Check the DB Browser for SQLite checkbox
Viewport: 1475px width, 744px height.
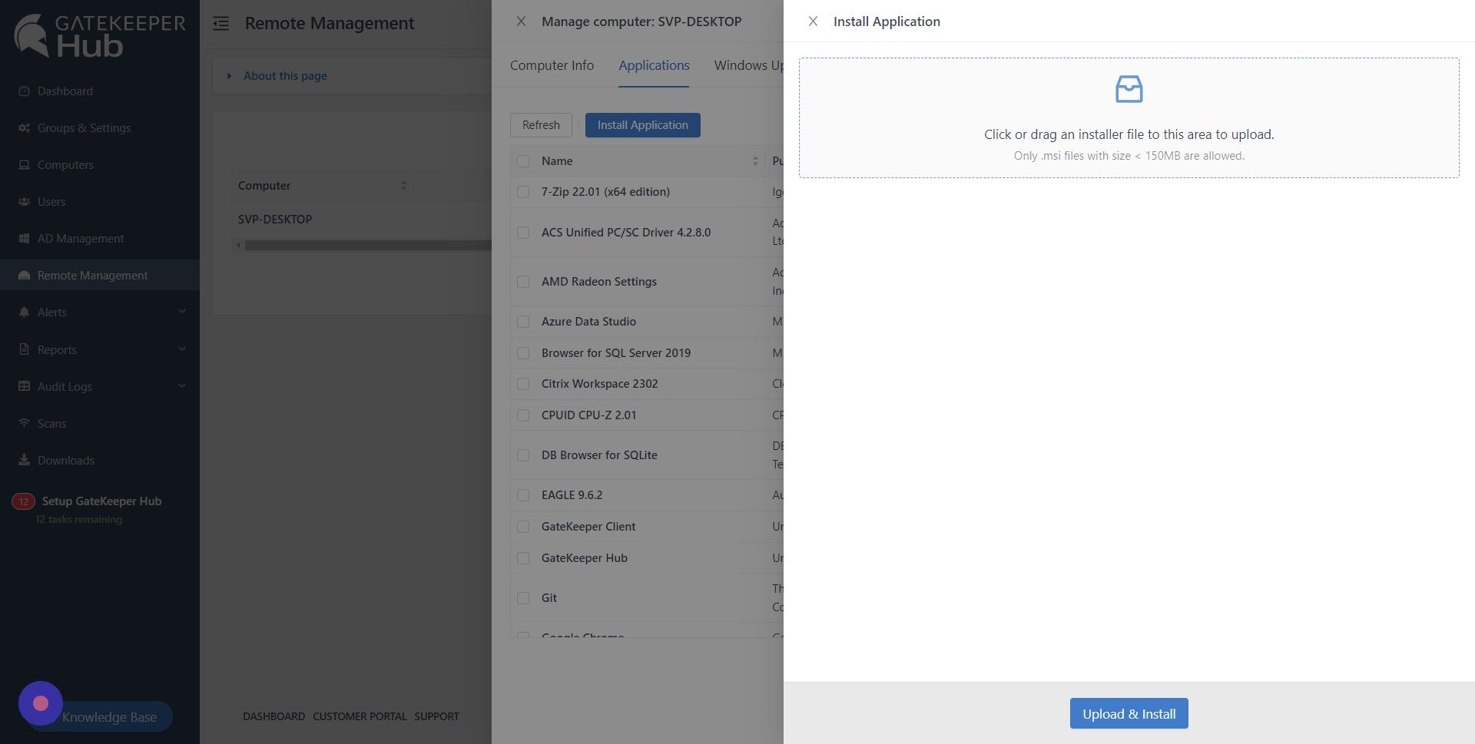523,455
